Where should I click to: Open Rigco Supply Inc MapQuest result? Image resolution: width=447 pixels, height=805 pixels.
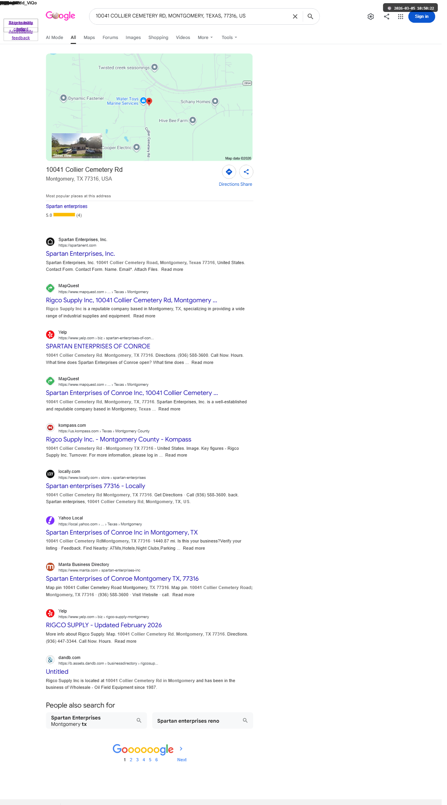pos(132,300)
